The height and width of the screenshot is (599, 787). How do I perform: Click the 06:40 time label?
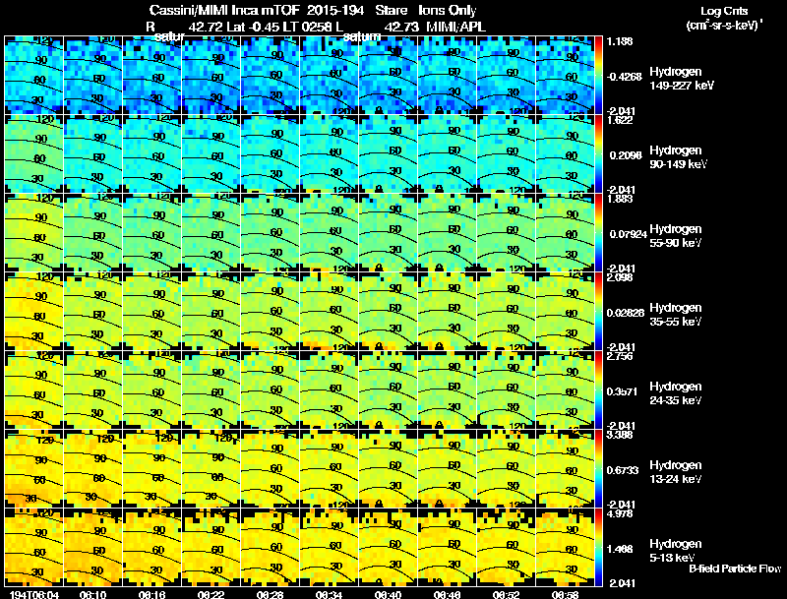[388, 594]
